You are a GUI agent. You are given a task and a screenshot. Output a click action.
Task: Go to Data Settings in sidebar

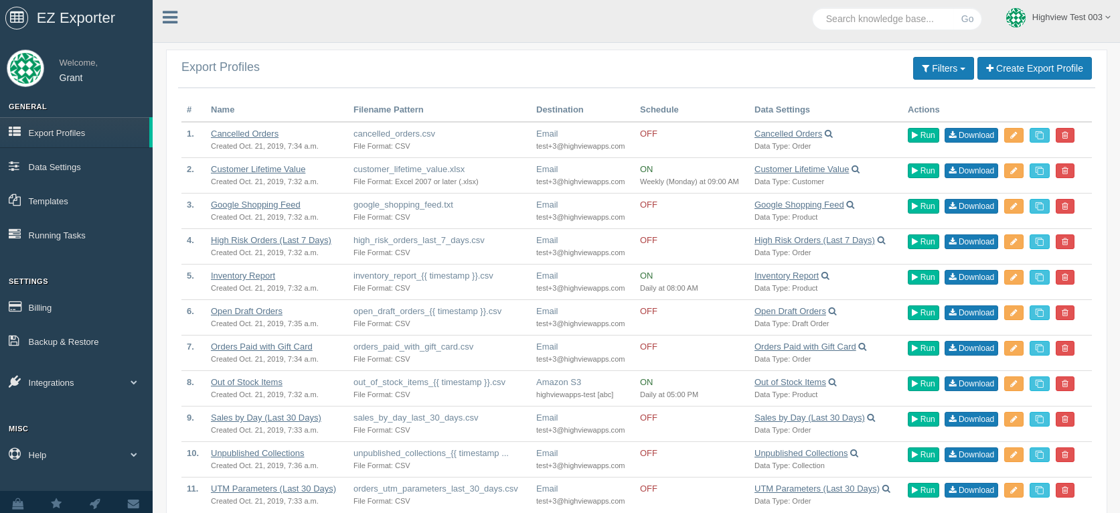(76, 167)
